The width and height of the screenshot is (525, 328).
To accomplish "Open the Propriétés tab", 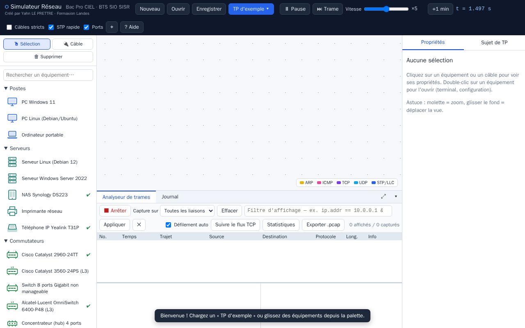I will pyautogui.click(x=433, y=42).
